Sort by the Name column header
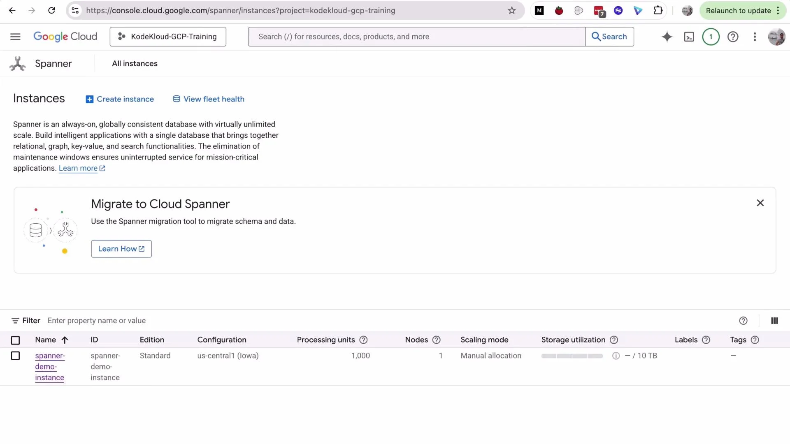This screenshot has height=444, width=790. tap(46, 340)
